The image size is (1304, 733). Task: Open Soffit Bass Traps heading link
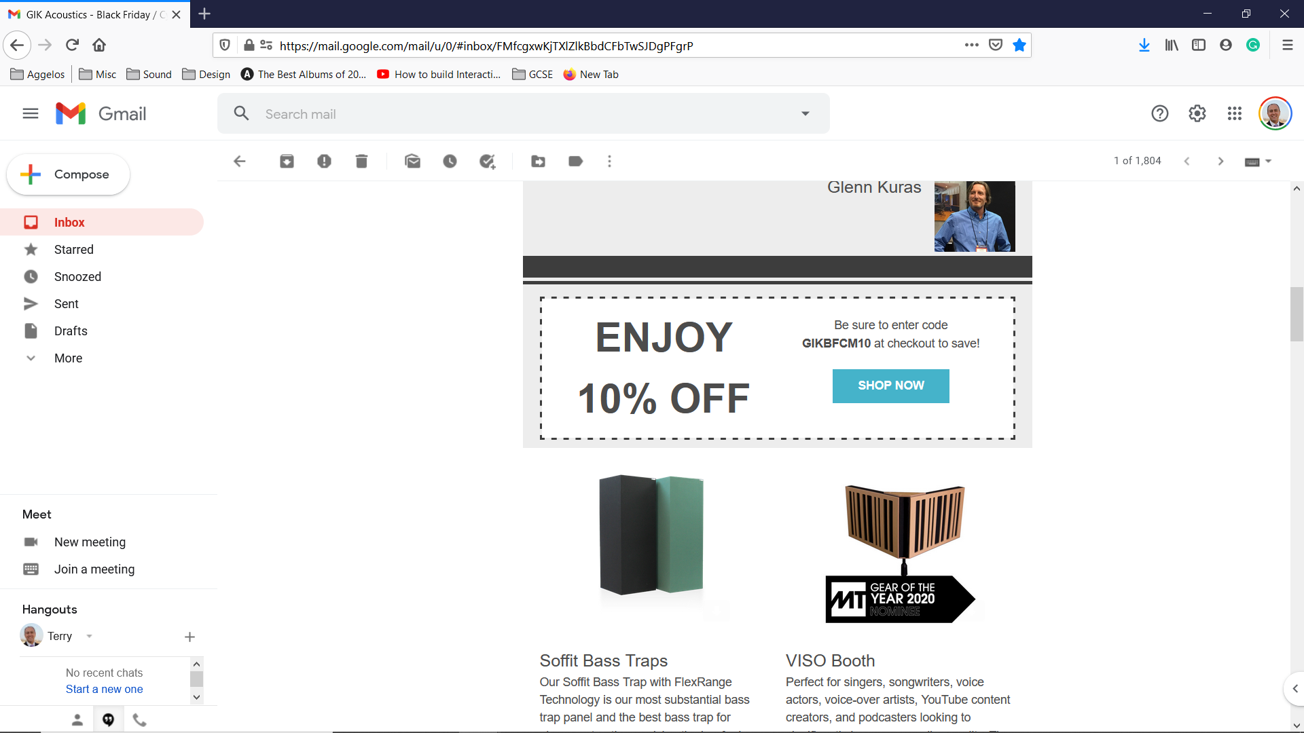point(603,660)
